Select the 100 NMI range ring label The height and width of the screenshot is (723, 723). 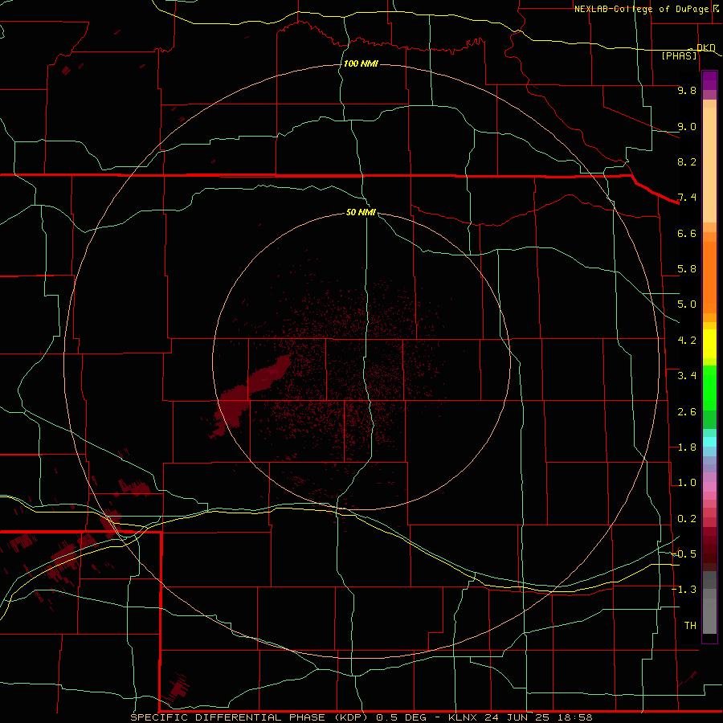point(361,63)
